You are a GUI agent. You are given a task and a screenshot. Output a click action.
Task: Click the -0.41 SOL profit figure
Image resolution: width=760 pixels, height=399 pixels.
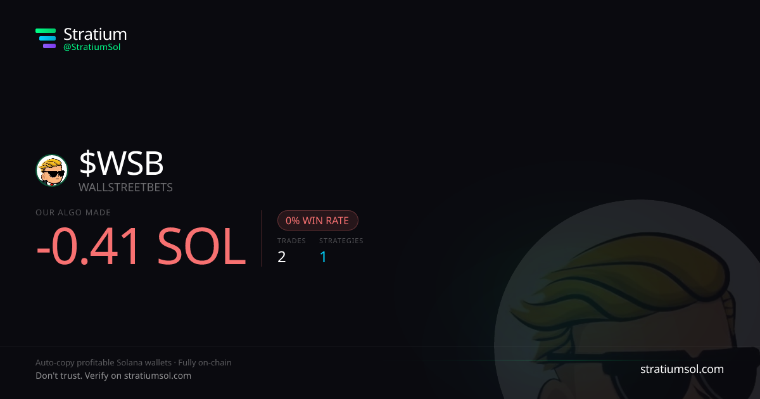141,246
